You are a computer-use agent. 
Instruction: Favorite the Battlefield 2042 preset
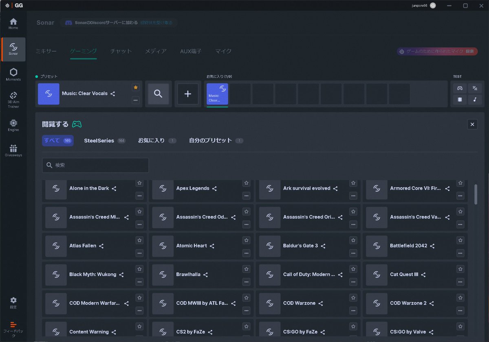[460, 240]
